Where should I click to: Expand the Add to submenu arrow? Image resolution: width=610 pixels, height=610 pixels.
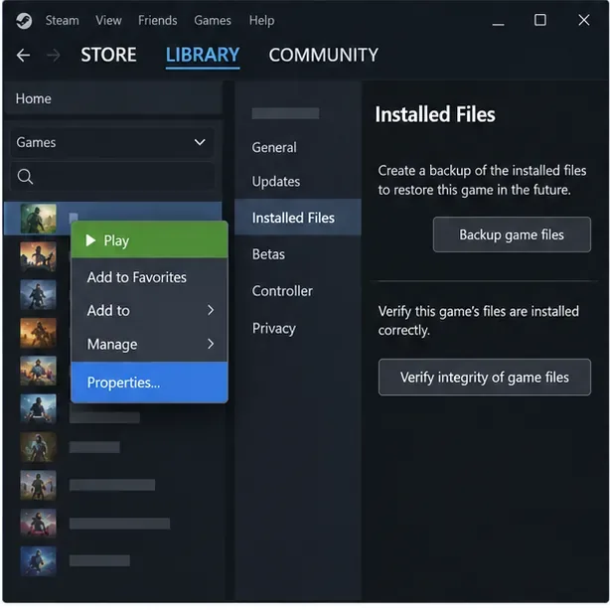click(x=211, y=310)
